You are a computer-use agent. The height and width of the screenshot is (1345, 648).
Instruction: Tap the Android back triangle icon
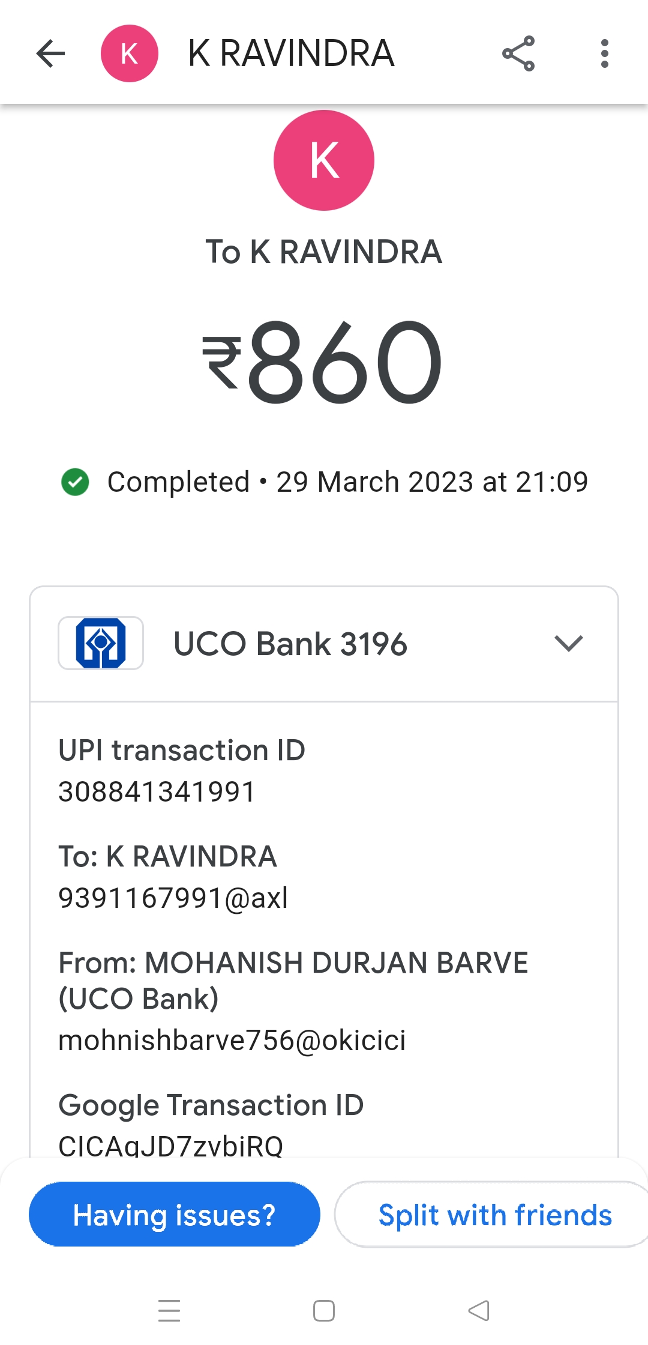click(x=479, y=1310)
